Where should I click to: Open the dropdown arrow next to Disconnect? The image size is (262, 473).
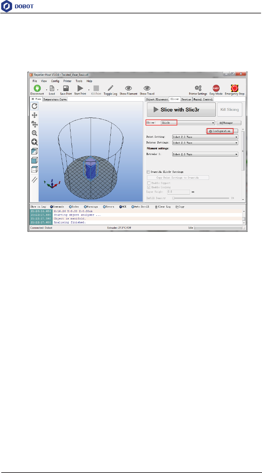pyautogui.click(x=47, y=89)
